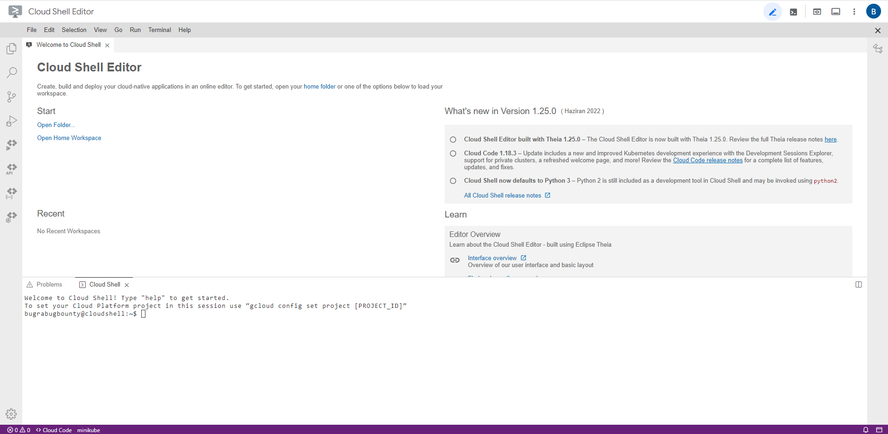
Task: Open the Explorer icon in the activity bar
Action: [x=12, y=49]
